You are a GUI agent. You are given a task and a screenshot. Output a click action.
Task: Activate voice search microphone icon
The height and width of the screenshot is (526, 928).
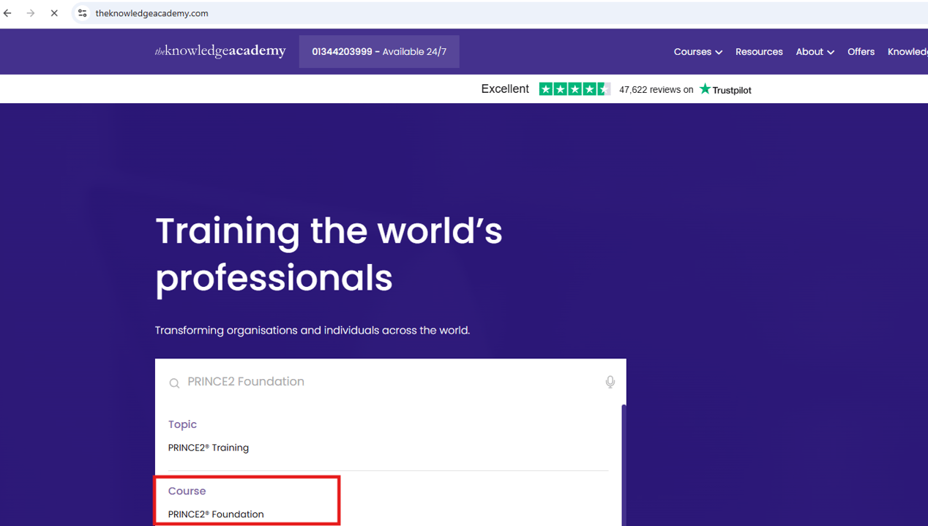(610, 382)
